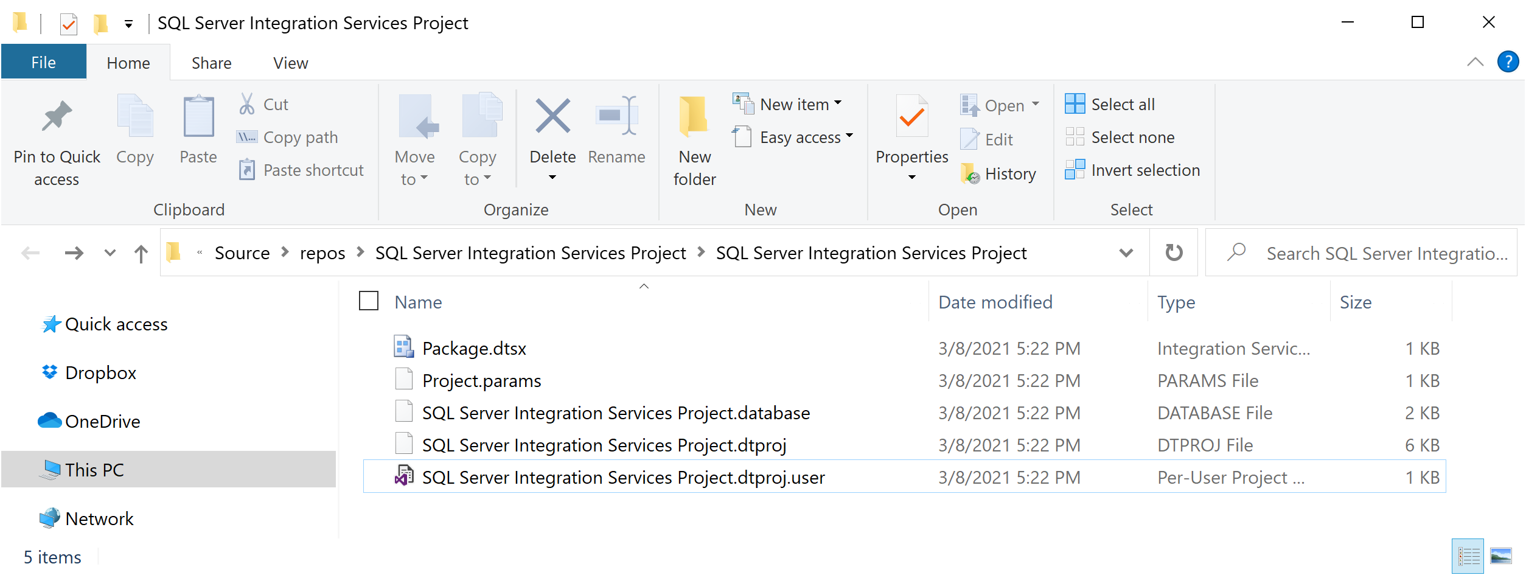Screen dimensions: 1526x575
Task: Switch to the Share tab
Action: [211, 63]
